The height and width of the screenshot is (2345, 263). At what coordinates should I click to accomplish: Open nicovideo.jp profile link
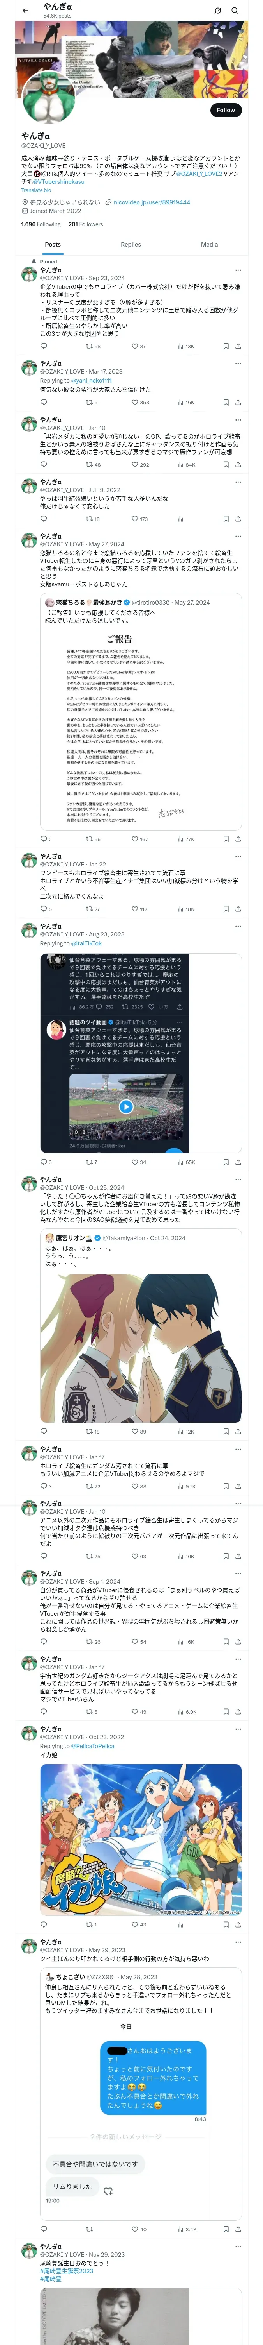pyautogui.click(x=152, y=202)
